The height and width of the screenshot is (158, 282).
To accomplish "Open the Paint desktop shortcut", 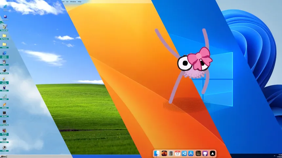I will click(x=4, y=62).
